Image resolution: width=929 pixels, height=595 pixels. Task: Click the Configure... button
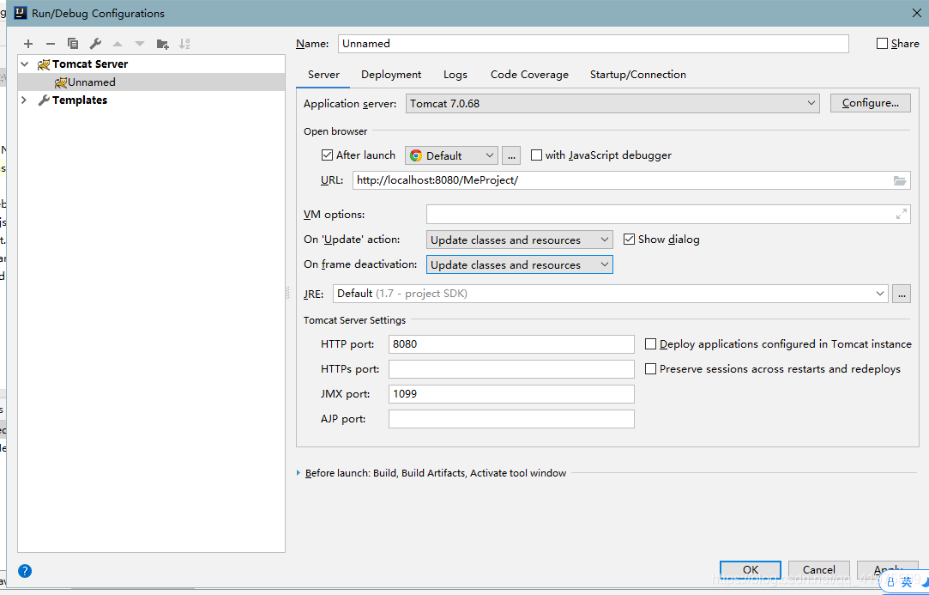point(871,103)
